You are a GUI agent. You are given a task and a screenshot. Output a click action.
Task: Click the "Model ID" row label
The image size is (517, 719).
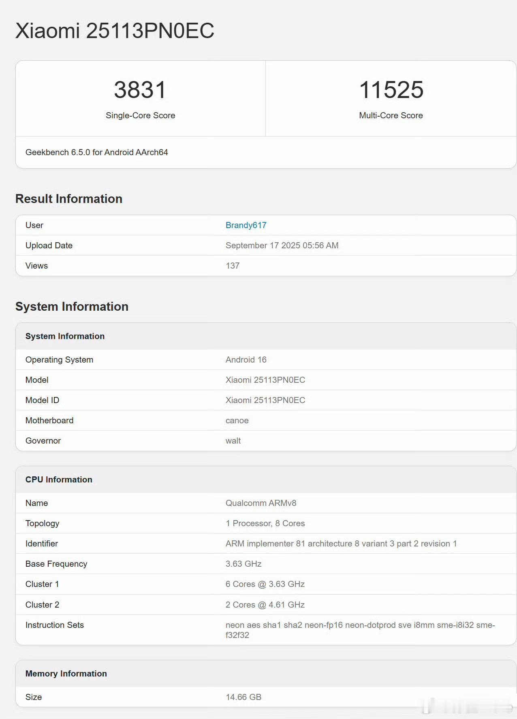pyautogui.click(x=42, y=400)
